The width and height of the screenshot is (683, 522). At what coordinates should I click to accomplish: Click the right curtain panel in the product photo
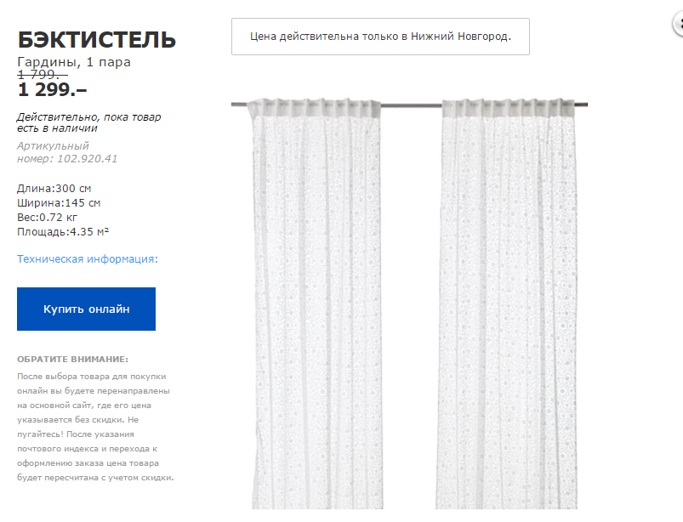pos(508,304)
